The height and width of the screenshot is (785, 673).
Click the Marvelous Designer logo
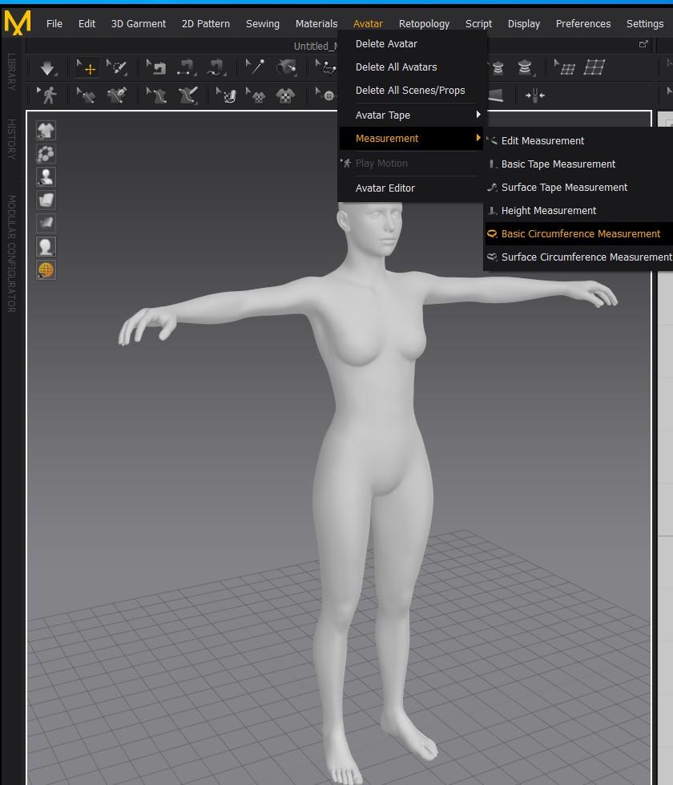click(17, 22)
